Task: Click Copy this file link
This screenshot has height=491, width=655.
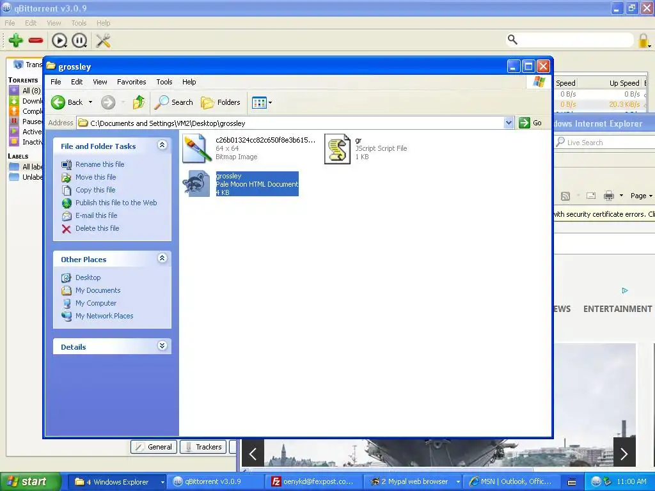Action: [x=95, y=190]
